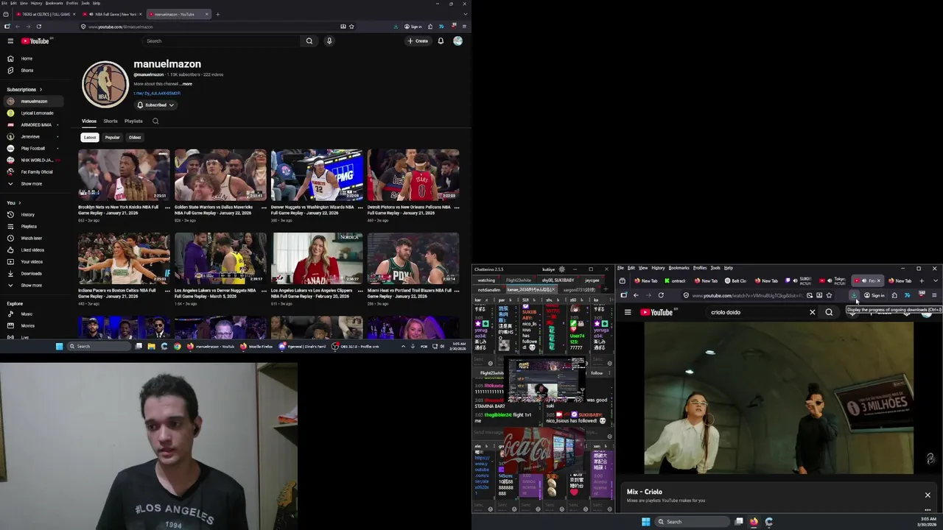Click the search magnifier button beside Search field
The height and width of the screenshot is (530, 943).
[309, 41]
